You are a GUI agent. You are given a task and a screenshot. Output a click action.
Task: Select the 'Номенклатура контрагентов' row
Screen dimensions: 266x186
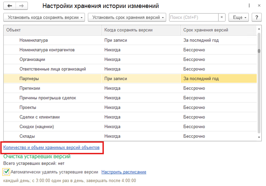[x=130, y=50]
